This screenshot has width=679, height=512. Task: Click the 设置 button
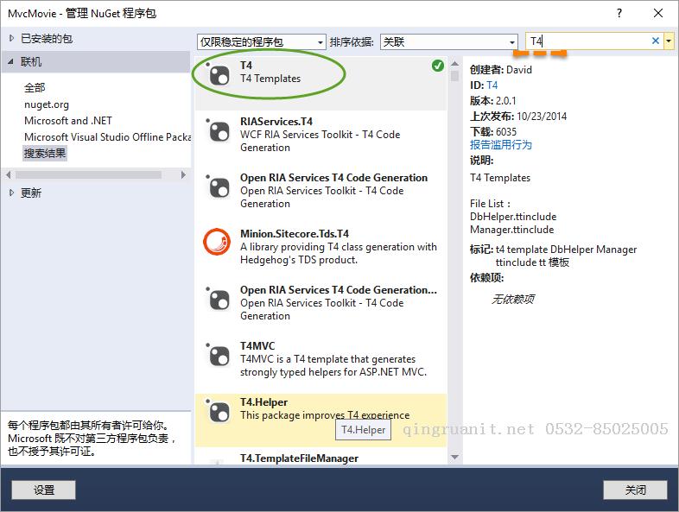(44, 490)
